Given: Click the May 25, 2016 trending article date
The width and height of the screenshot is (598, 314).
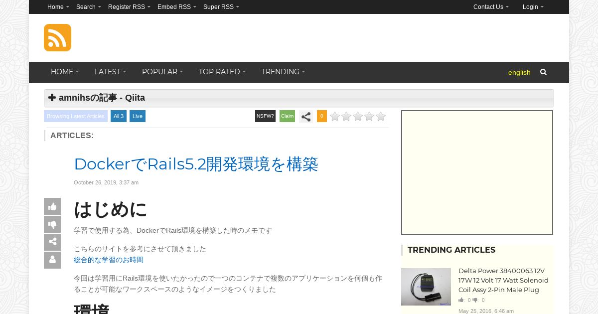Looking at the screenshot, I should pyautogui.click(x=486, y=311).
